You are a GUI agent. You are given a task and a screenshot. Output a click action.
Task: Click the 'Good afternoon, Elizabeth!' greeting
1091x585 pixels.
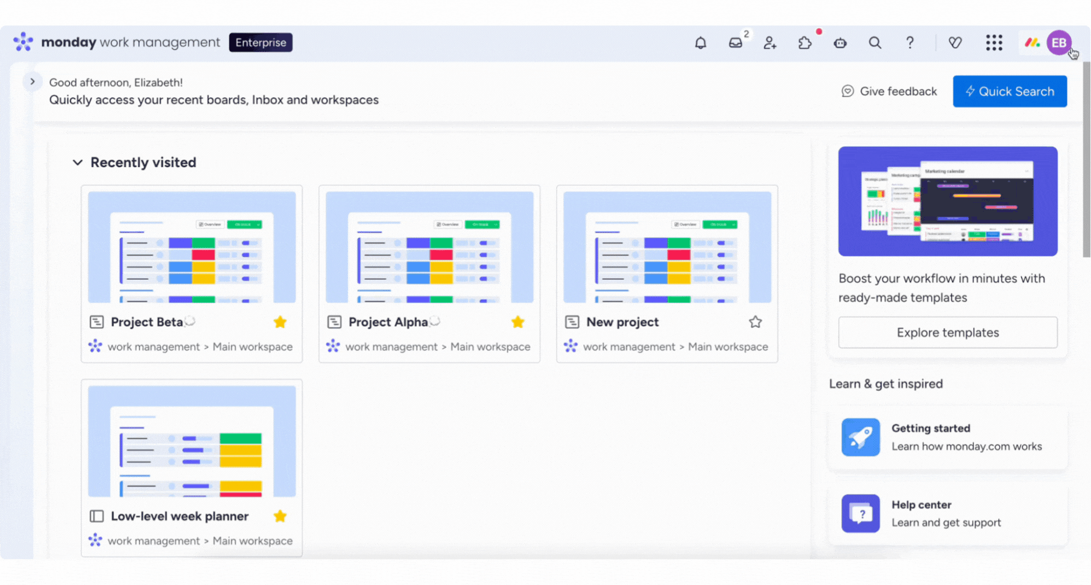click(116, 83)
